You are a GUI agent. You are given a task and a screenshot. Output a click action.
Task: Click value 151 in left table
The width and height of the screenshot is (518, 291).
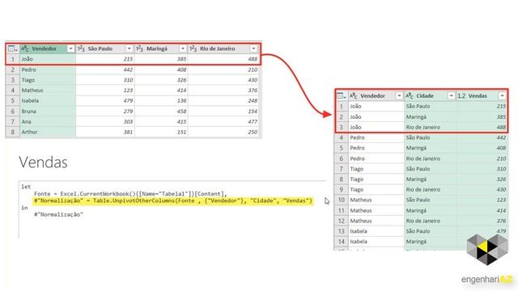tap(161, 132)
